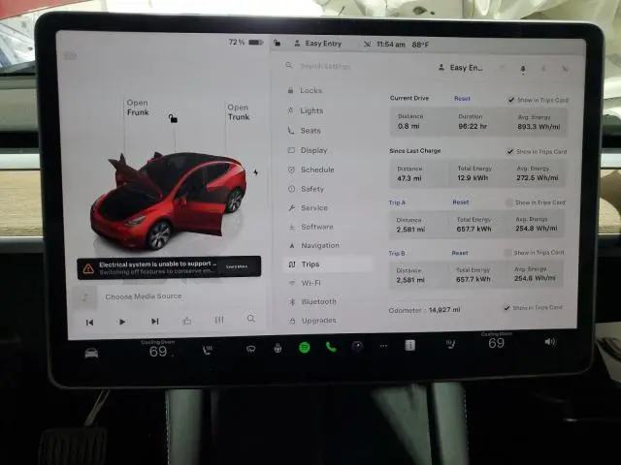Tap Choose Media Source

[144, 296]
